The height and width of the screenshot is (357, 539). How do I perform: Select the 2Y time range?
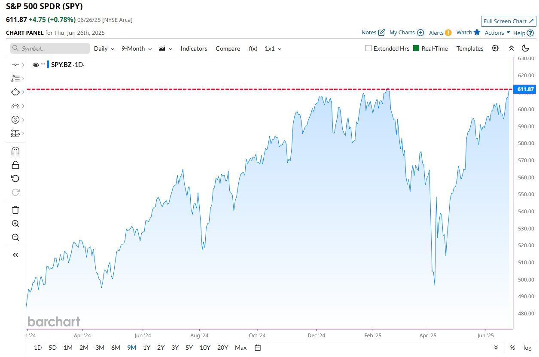pos(161,348)
